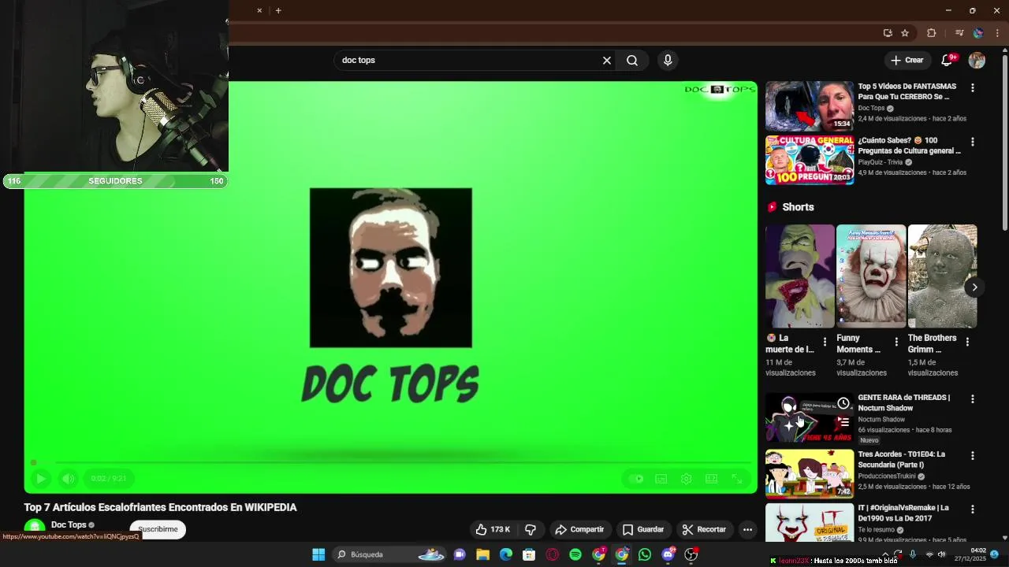Screen dimensions: 1009x567
Task: Click the Guardar button
Action: click(x=643, y=530)
